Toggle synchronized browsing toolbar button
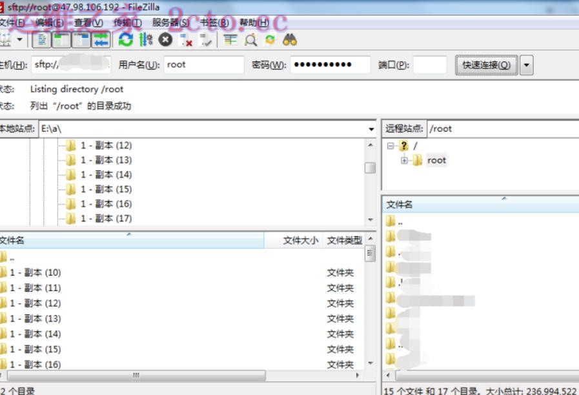The width and height of the screenshot is (579, 395). tap(270, 39)
